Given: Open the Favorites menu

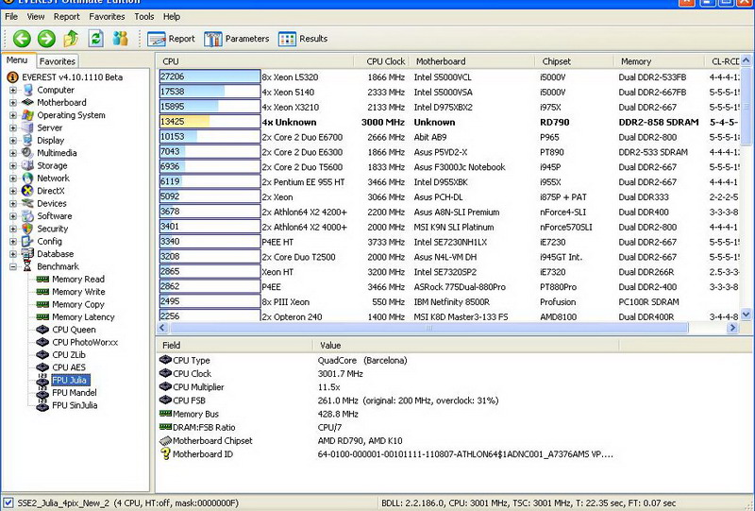Looking at the screenshot, I should [x=107, y=16].
